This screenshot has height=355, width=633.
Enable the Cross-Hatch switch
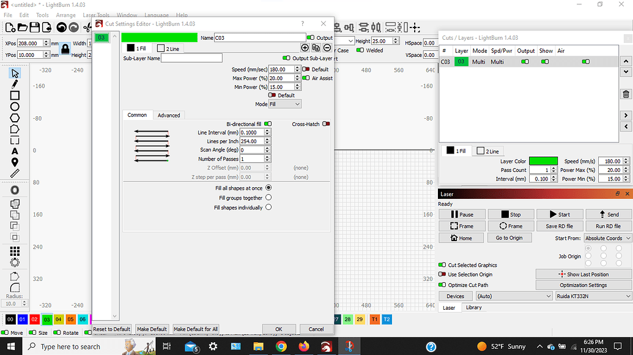coord(326,124)
